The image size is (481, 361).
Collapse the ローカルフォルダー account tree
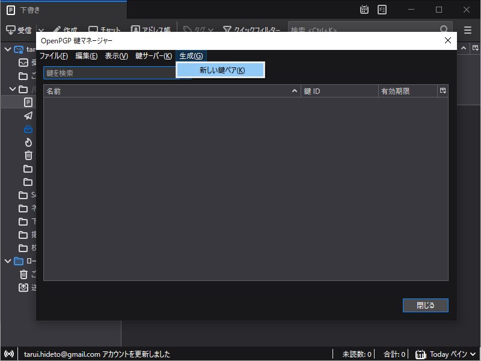[7, 261]
